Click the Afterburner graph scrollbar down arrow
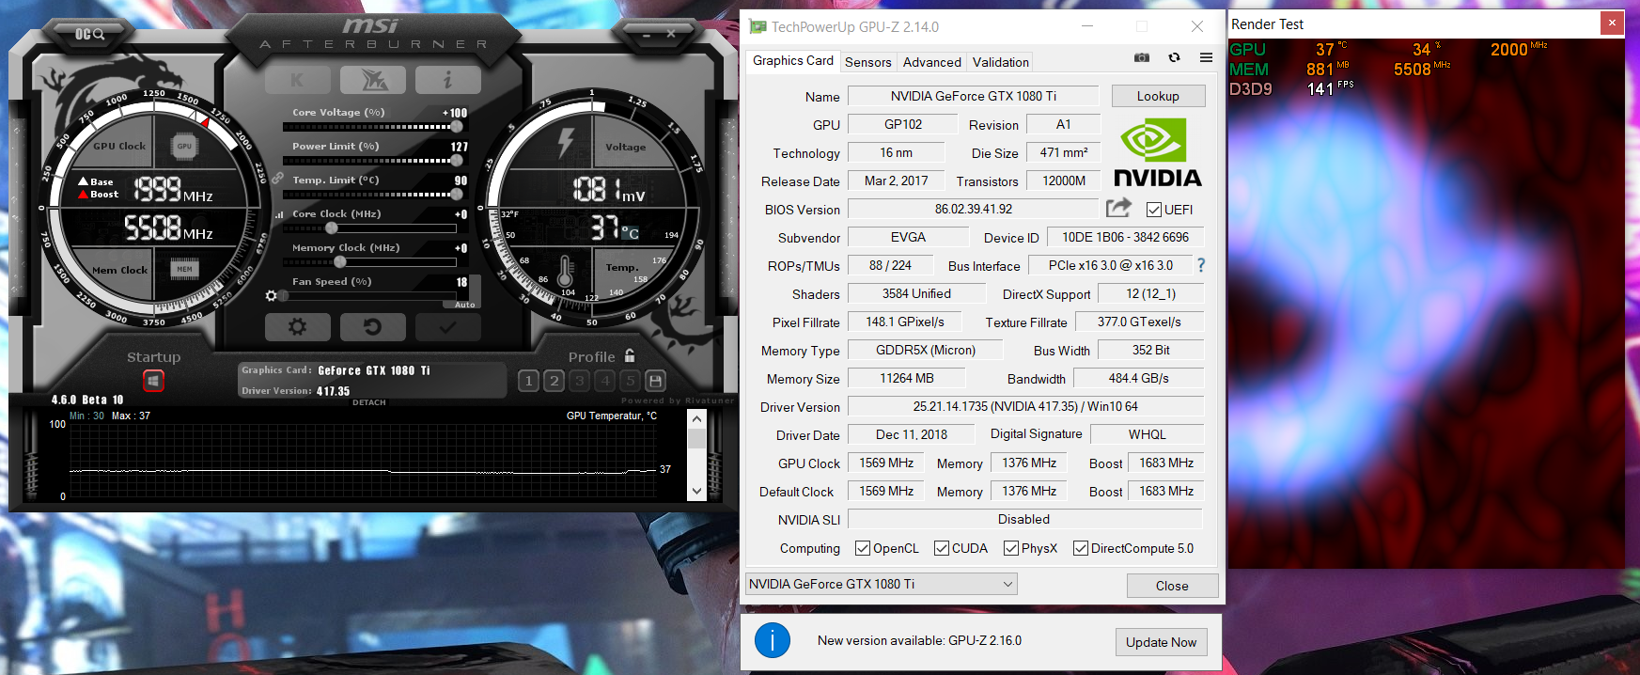The height and width of the screenshot is (675, 1640). (696, 491)
